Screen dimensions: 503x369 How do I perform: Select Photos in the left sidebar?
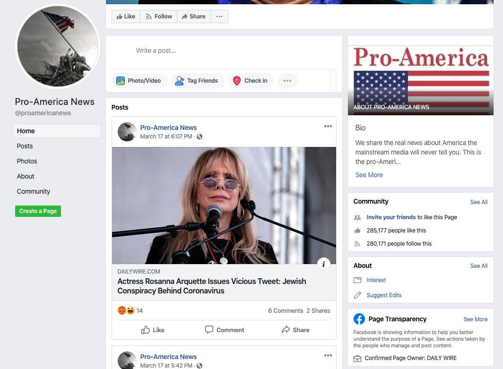[27, 161]
